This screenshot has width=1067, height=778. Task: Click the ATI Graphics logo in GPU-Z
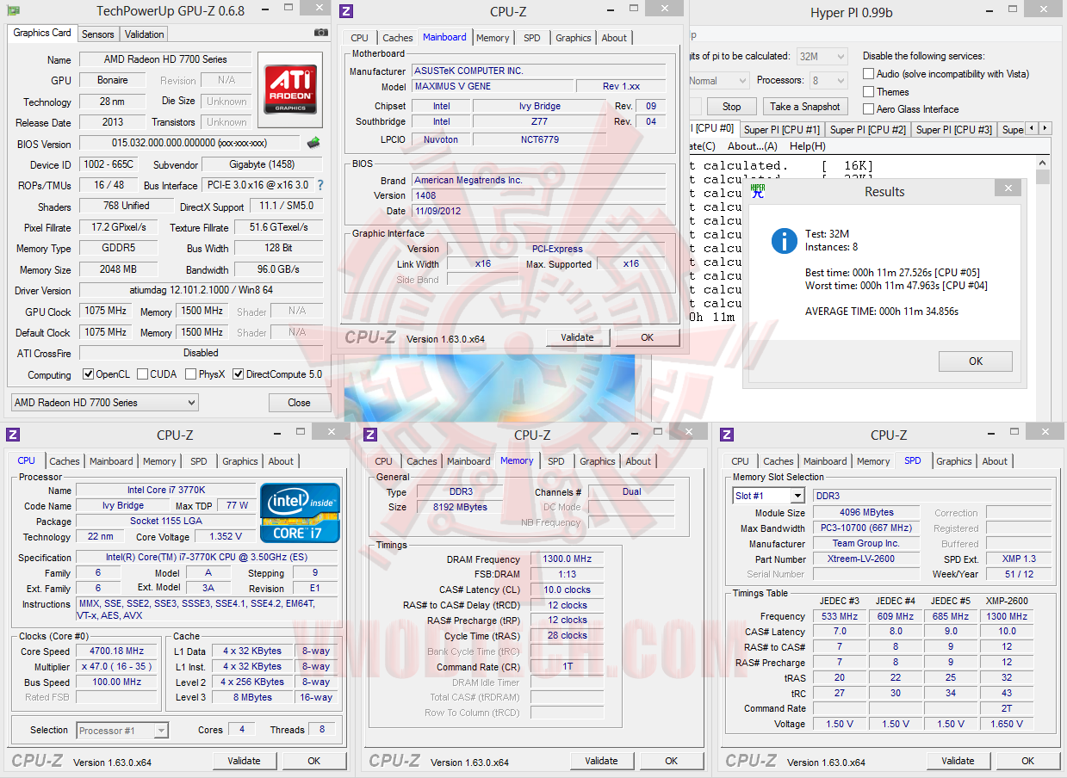[x=289, y=89]
